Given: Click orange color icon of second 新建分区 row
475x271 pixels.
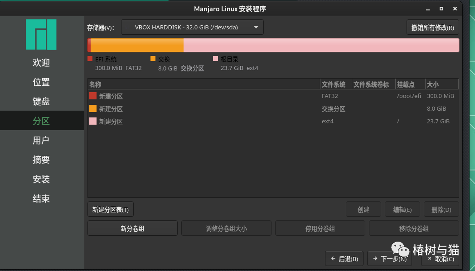Looking at the screenshot, I should [x=93, y=109].
